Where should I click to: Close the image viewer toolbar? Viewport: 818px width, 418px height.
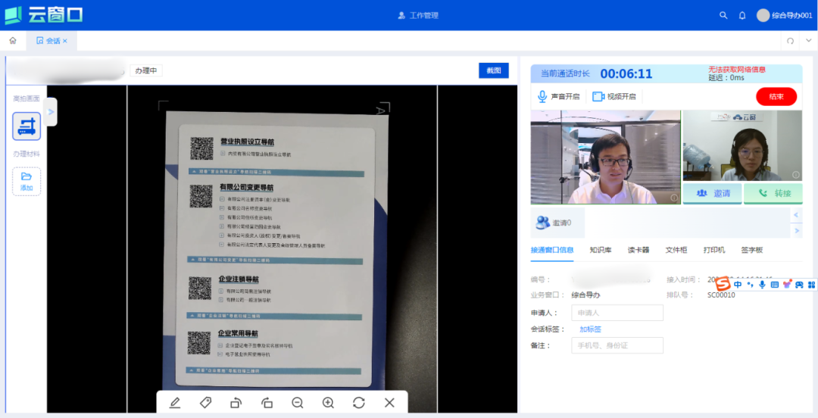tap(389, 402)
